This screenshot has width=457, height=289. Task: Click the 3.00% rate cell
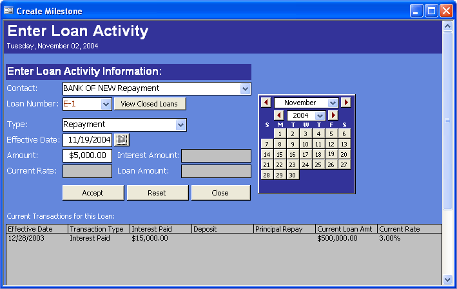[390, 238]
